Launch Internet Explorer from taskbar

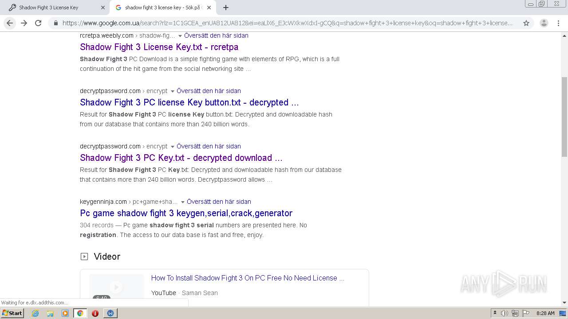(x=35, y=313)
